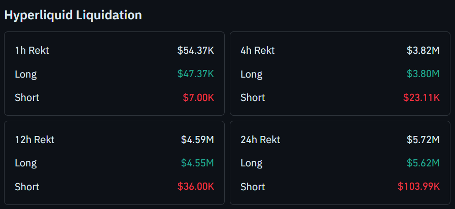This screenshot has height=209, width=455.
Task: Click the 4h Rekt total $3.82M
Action: tap(423, 50)
